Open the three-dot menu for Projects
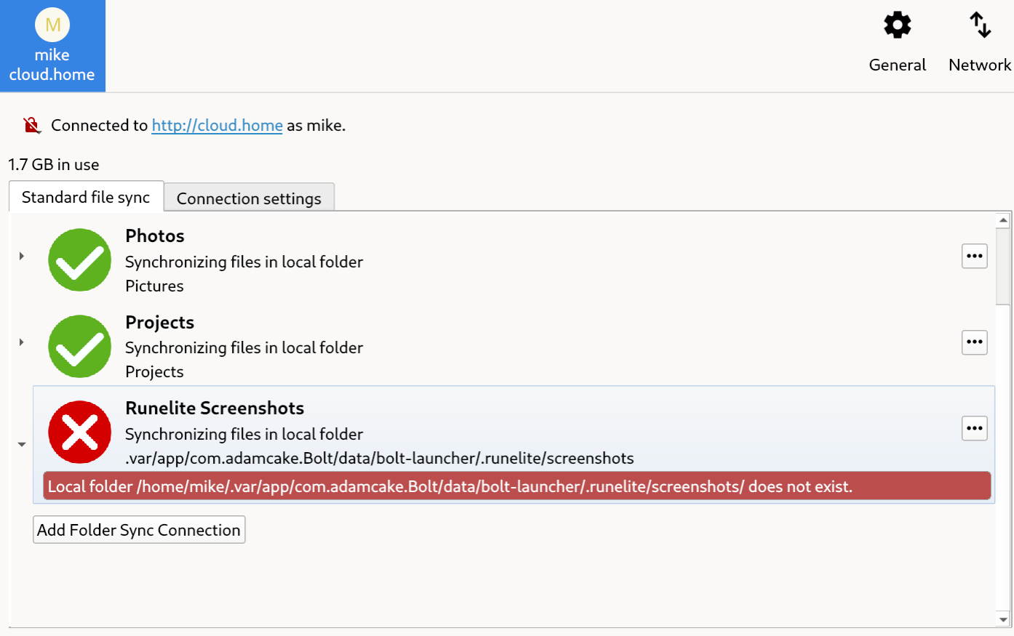The image size is (1014, 636). [974, 342]
